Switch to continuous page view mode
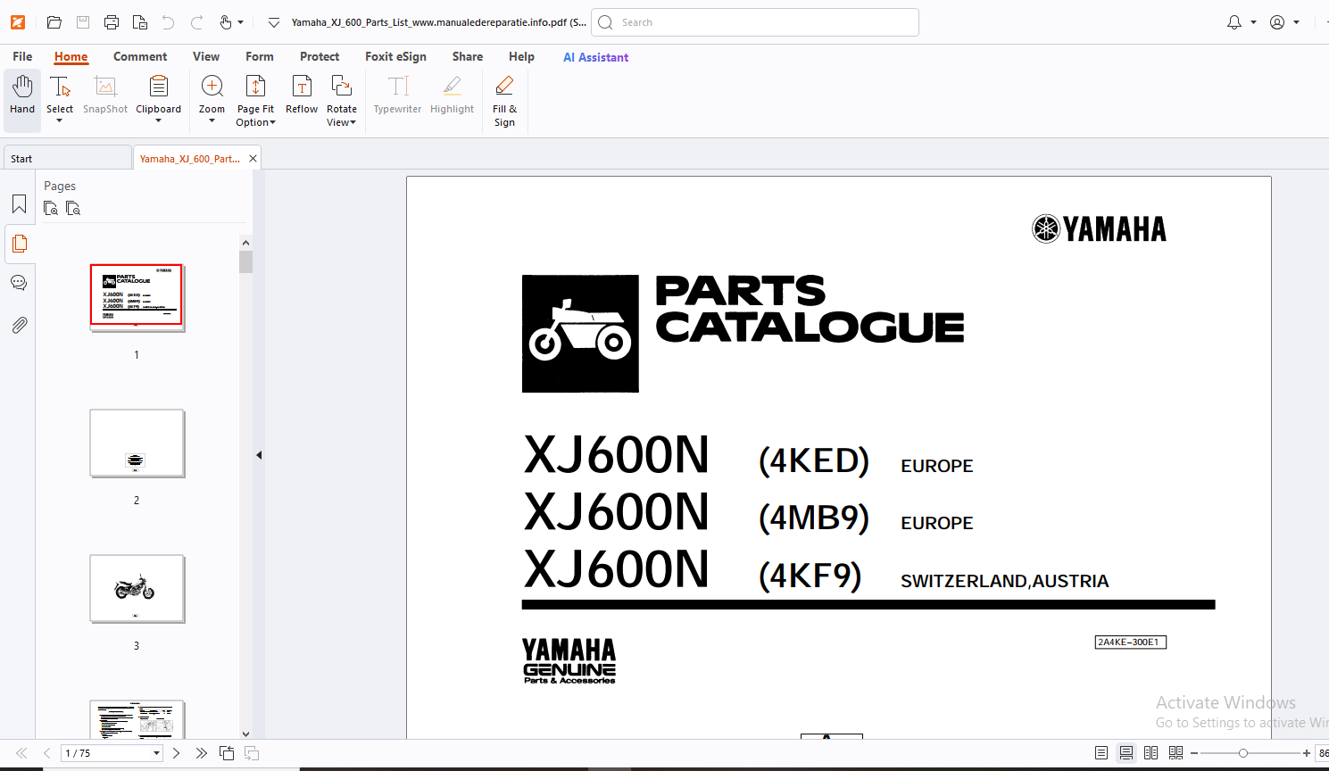The image size is (1329, 771). (1126, 753)
